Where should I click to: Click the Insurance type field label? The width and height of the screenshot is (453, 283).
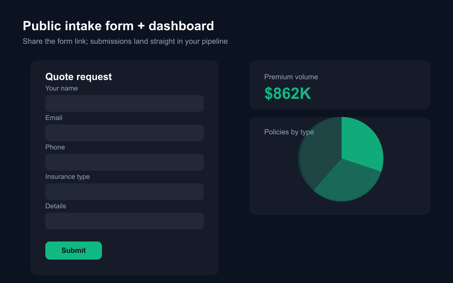pos(68,177)
